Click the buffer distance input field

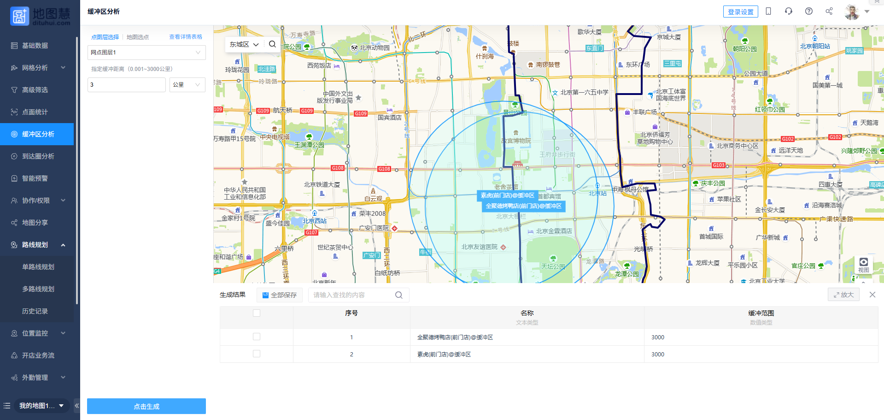click(x=126, y=85)
